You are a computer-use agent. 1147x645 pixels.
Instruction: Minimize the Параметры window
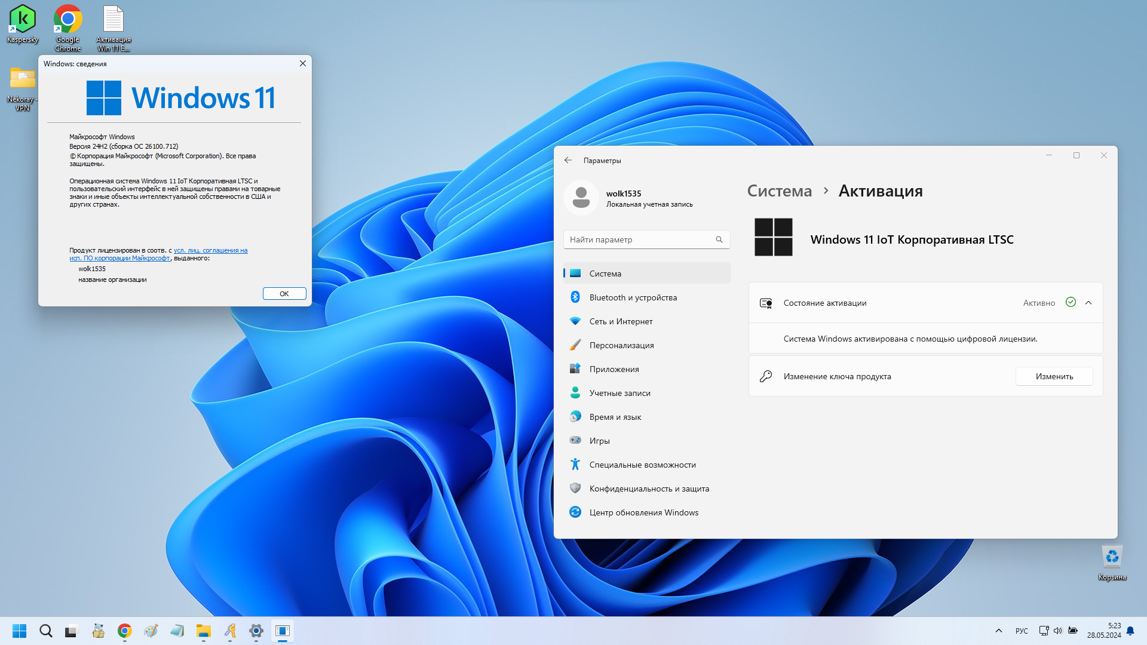[1048, 155]
